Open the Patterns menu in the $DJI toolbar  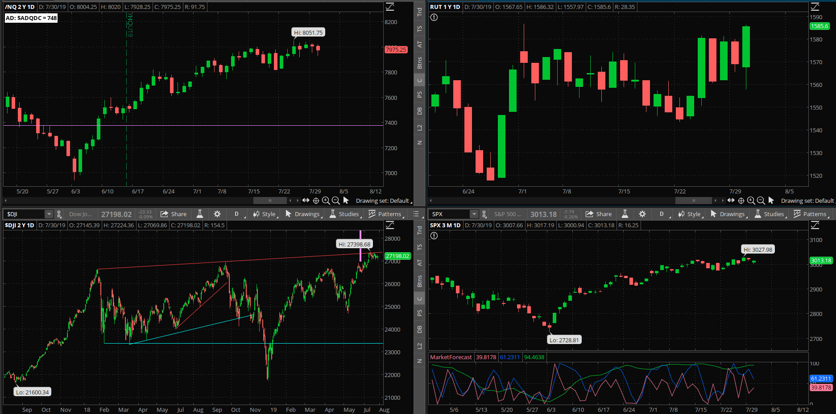pyautogui.click(x=386, y=214)
